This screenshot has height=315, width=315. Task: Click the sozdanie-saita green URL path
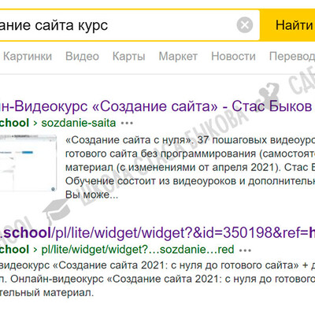point(79,123)
